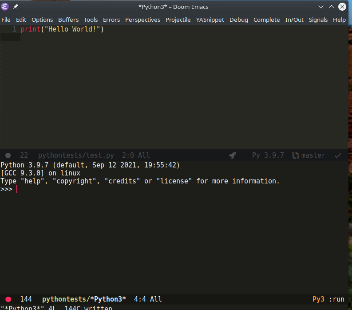Click the 144 buffer size in lower modeline
Viewport: 352px width, 310px height.
[26, 299]
